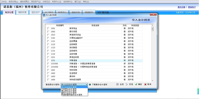Click the 在途物资 subject name

click(73, 73)
